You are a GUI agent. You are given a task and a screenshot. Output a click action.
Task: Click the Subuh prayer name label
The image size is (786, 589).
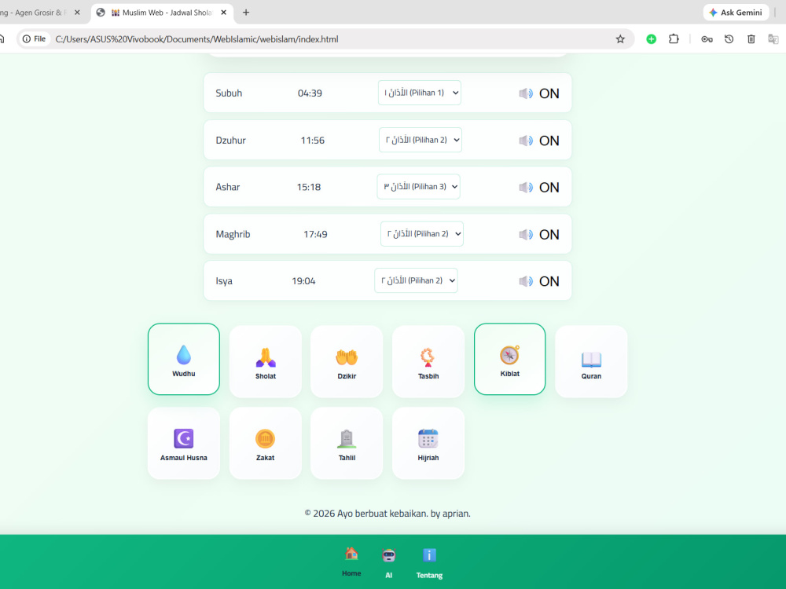tap(229, 93)
